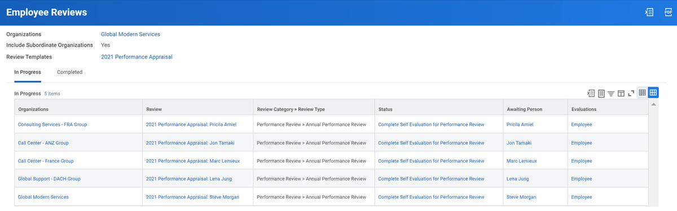Open Complete Self Evaluation status in Lena Jung row

pyautogui.click(x=431, y=179)
